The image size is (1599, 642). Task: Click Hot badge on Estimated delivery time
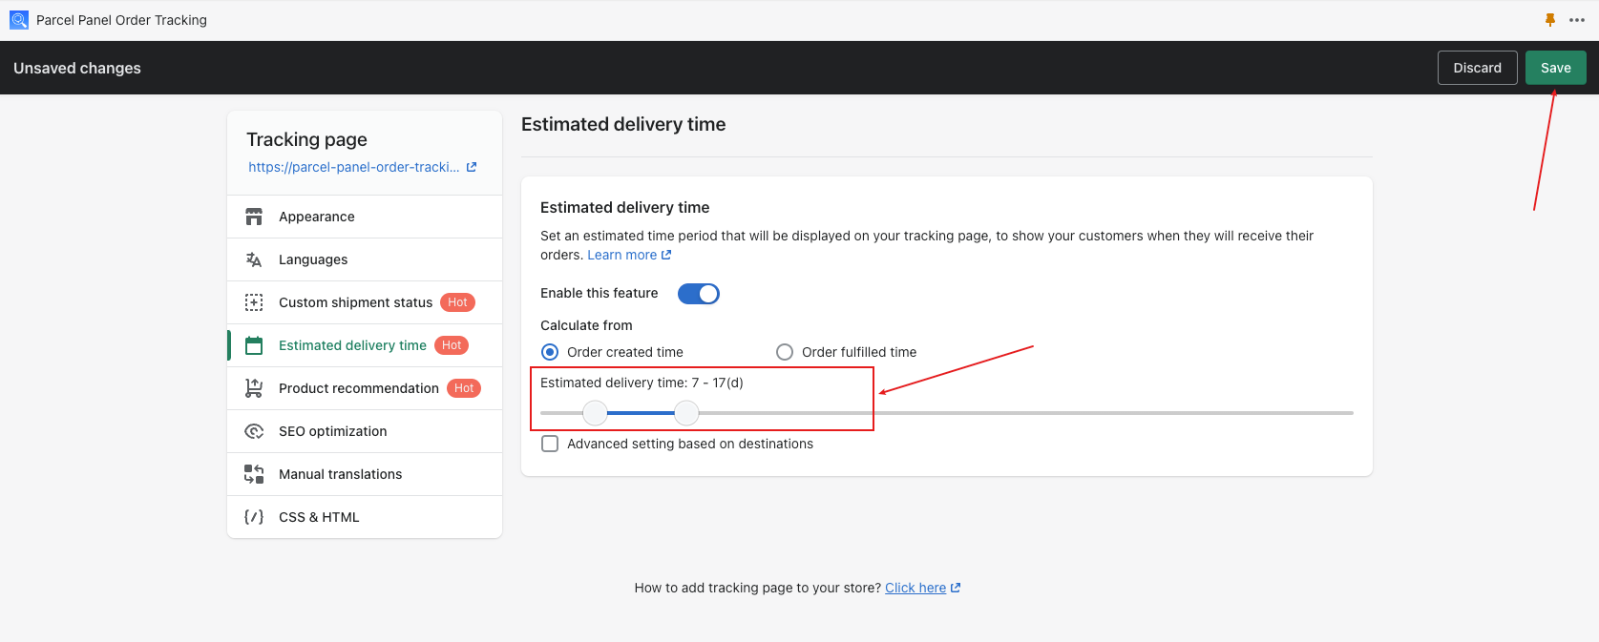point(452,345)
